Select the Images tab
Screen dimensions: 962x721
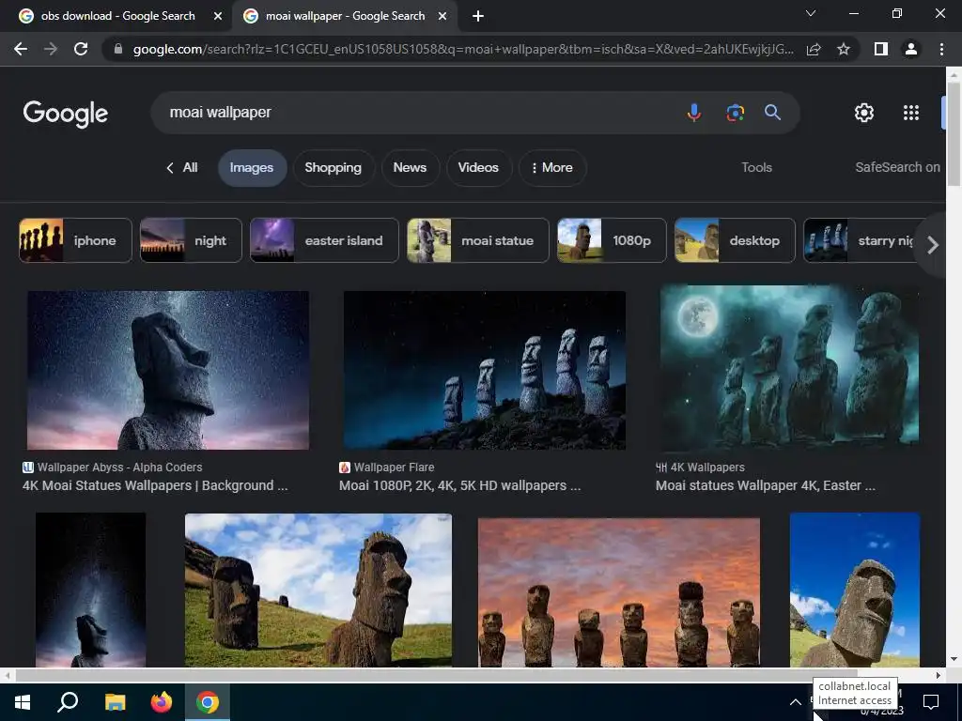pos(252,167)
